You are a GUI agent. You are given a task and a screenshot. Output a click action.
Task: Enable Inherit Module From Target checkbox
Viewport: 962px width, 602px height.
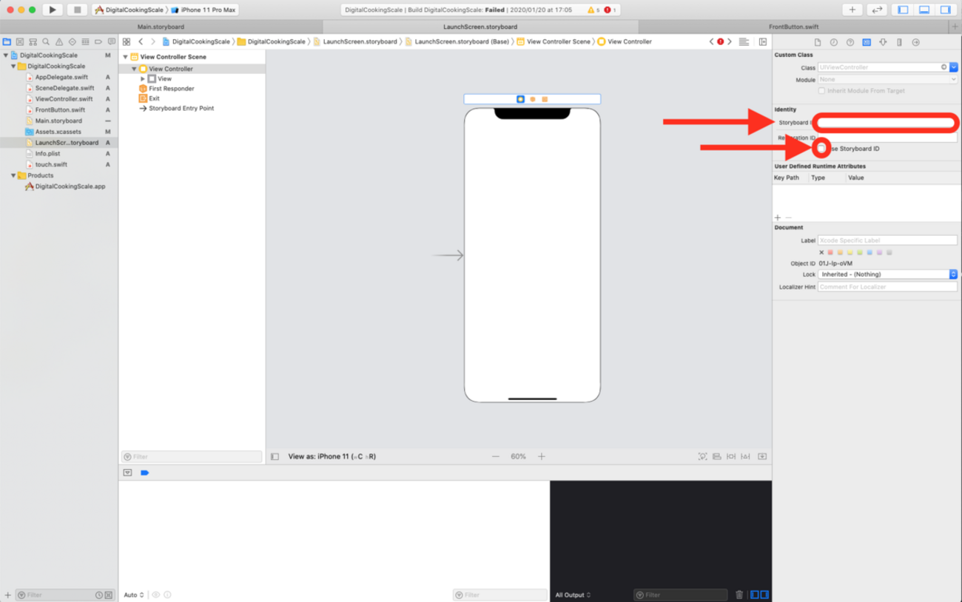[x=821, y=91]
